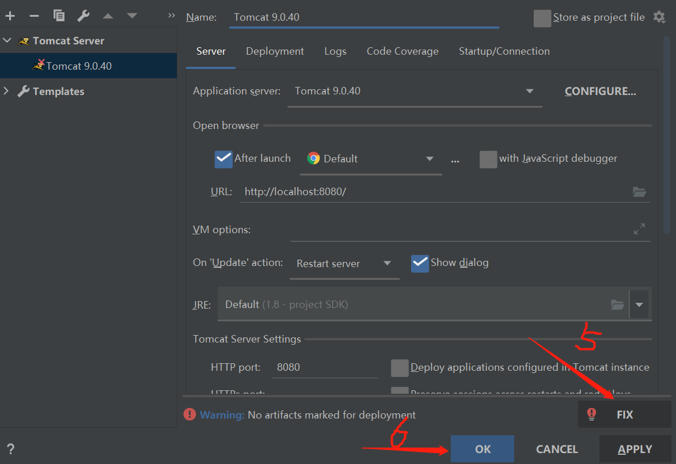
Task: Uncheck After launch option
Action: pyautogui.click(x=223, y=159)
